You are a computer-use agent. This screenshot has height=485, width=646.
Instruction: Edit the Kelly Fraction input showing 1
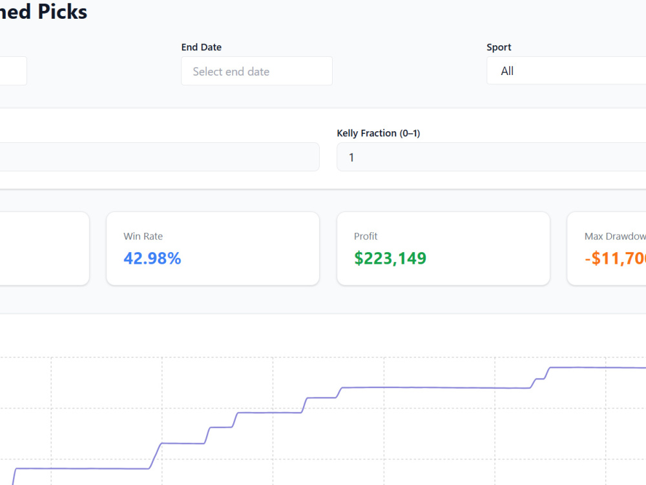[x=491, y=157]
